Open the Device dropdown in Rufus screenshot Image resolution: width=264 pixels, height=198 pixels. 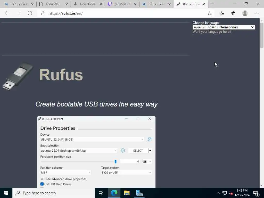(x=92, y=139)
